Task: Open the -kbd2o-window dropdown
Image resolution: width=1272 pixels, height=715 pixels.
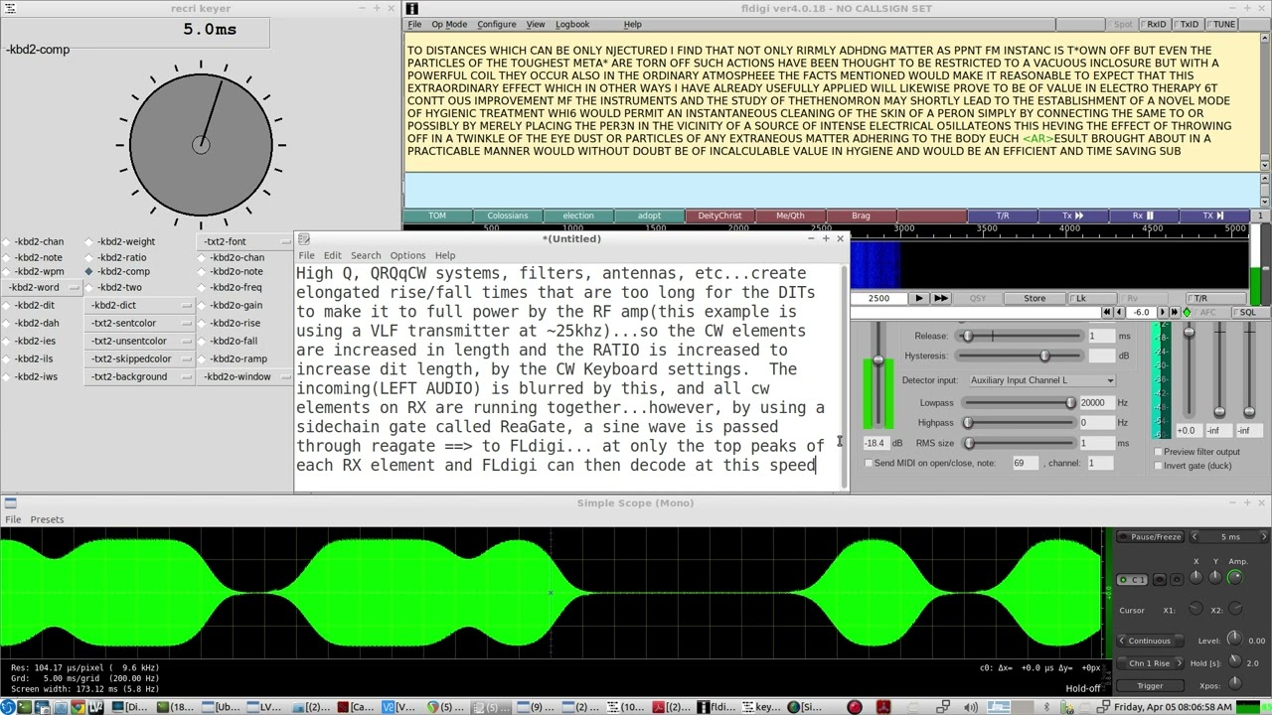Action: click(246, 376)
